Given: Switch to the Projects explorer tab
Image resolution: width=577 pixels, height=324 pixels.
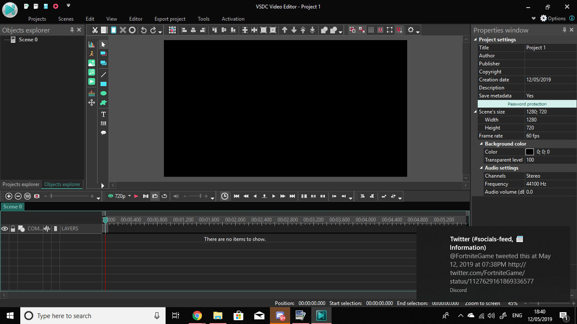Looking at the screenshot, I should pyautogui.click(x=21, y=184).
